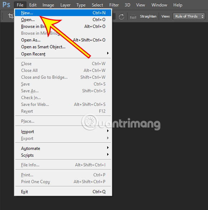Click the Place... menu entry
208x210 pixels.
tap(63, 121)
